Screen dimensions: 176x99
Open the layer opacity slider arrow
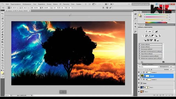click(x=174, y=67)
